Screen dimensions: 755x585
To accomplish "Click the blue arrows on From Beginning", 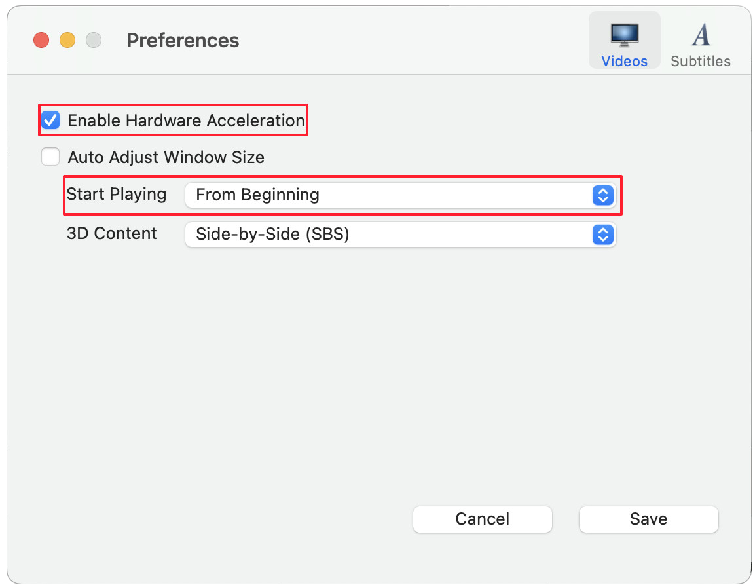I will tap(602, 195).
